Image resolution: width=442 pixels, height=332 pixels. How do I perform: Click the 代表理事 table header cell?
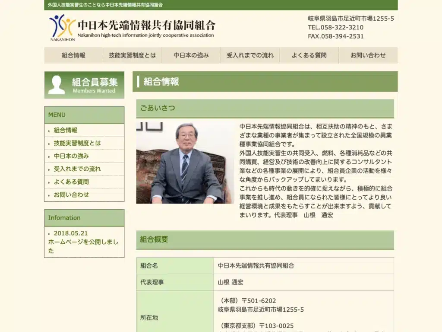tap(175, 282)
